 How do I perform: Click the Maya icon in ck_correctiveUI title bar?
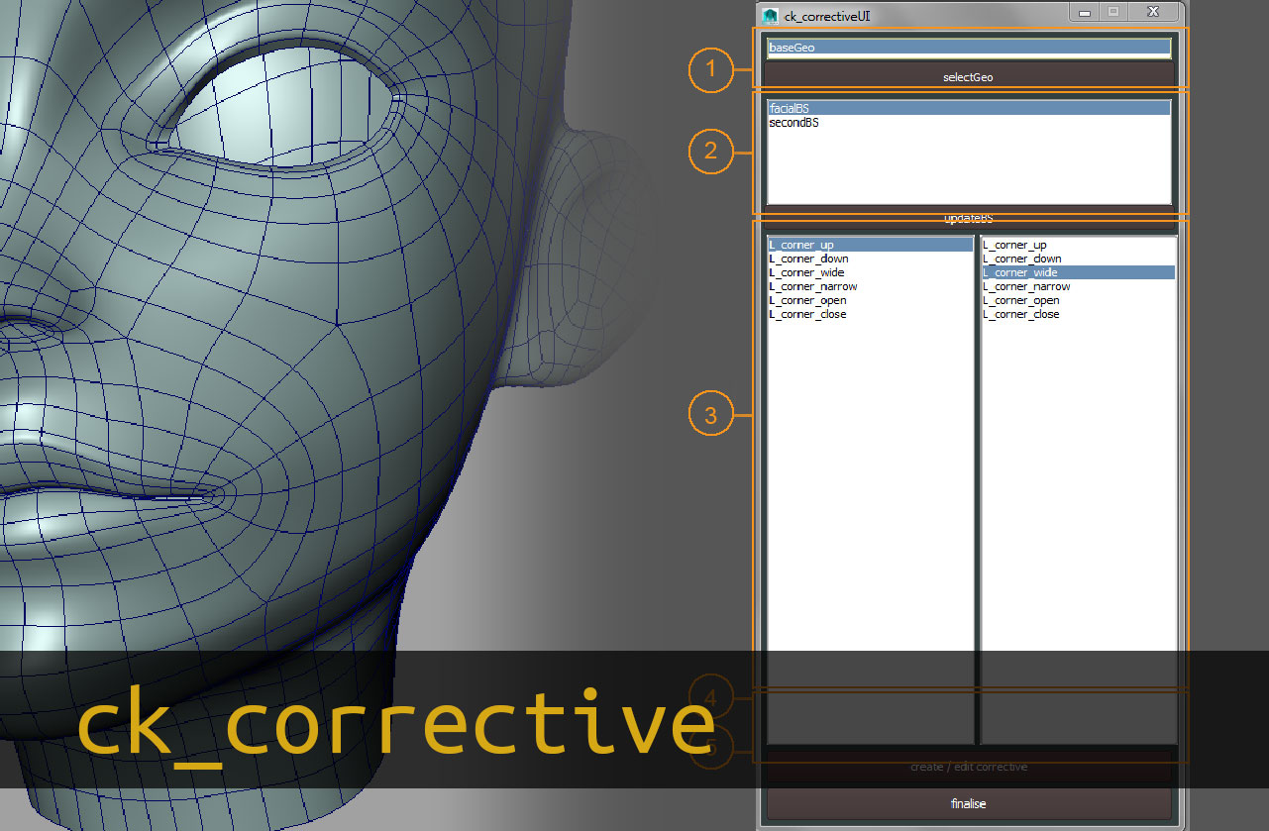[x=771, y=15]
